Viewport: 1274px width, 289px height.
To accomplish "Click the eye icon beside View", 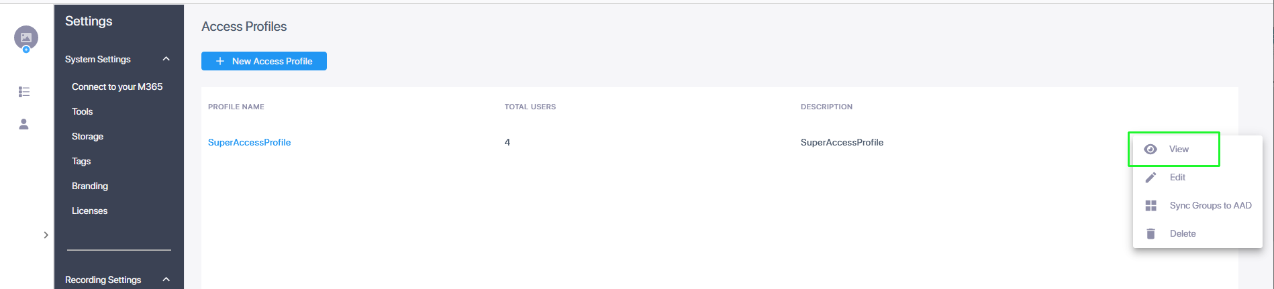I will point(1150,149).
